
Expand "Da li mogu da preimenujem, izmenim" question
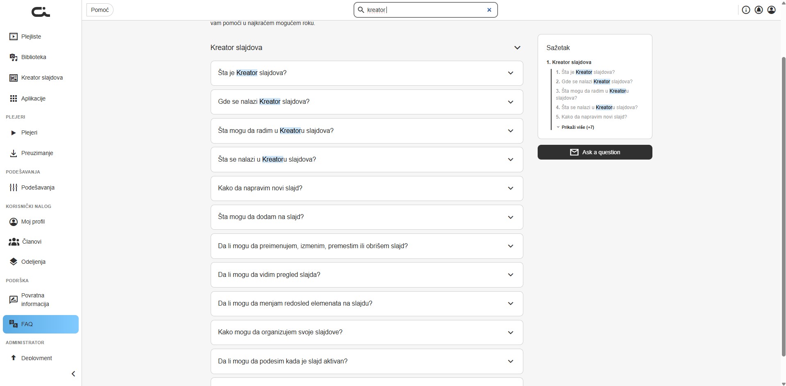[x=366, y=246]
